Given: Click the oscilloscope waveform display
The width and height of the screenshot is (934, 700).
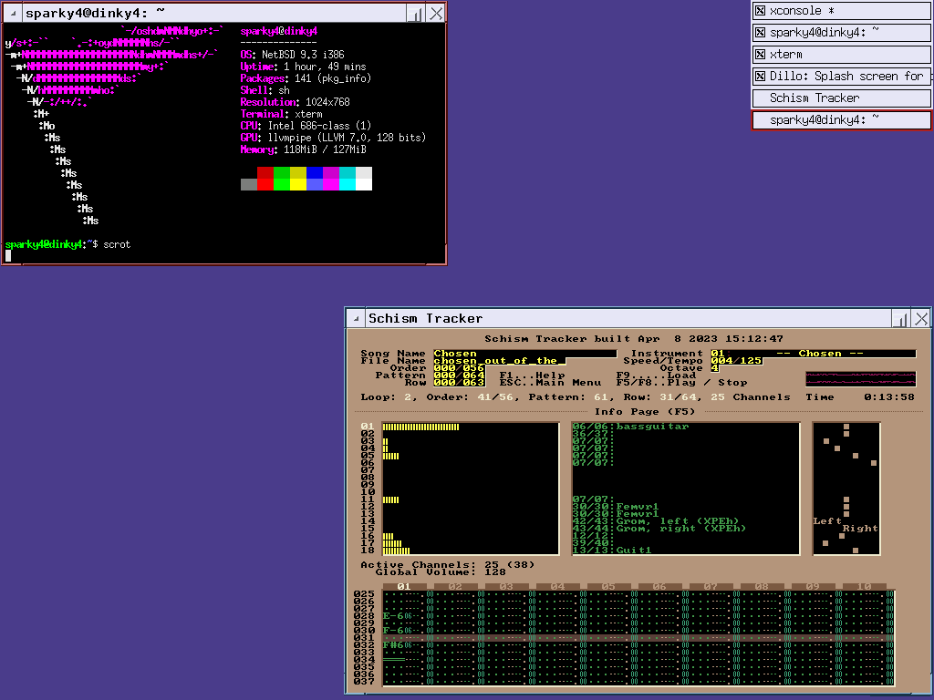Looking at the screenshot, I should tap(860, 378).
